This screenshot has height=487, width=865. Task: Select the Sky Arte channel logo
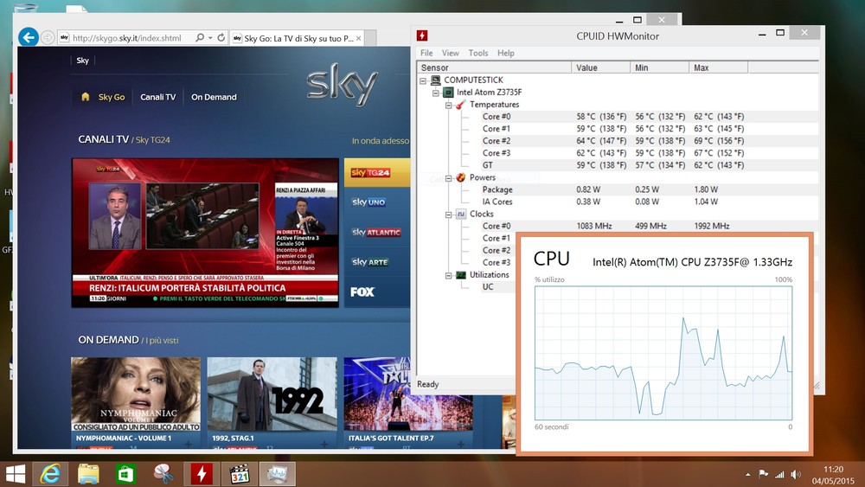(x=369, y=262)
